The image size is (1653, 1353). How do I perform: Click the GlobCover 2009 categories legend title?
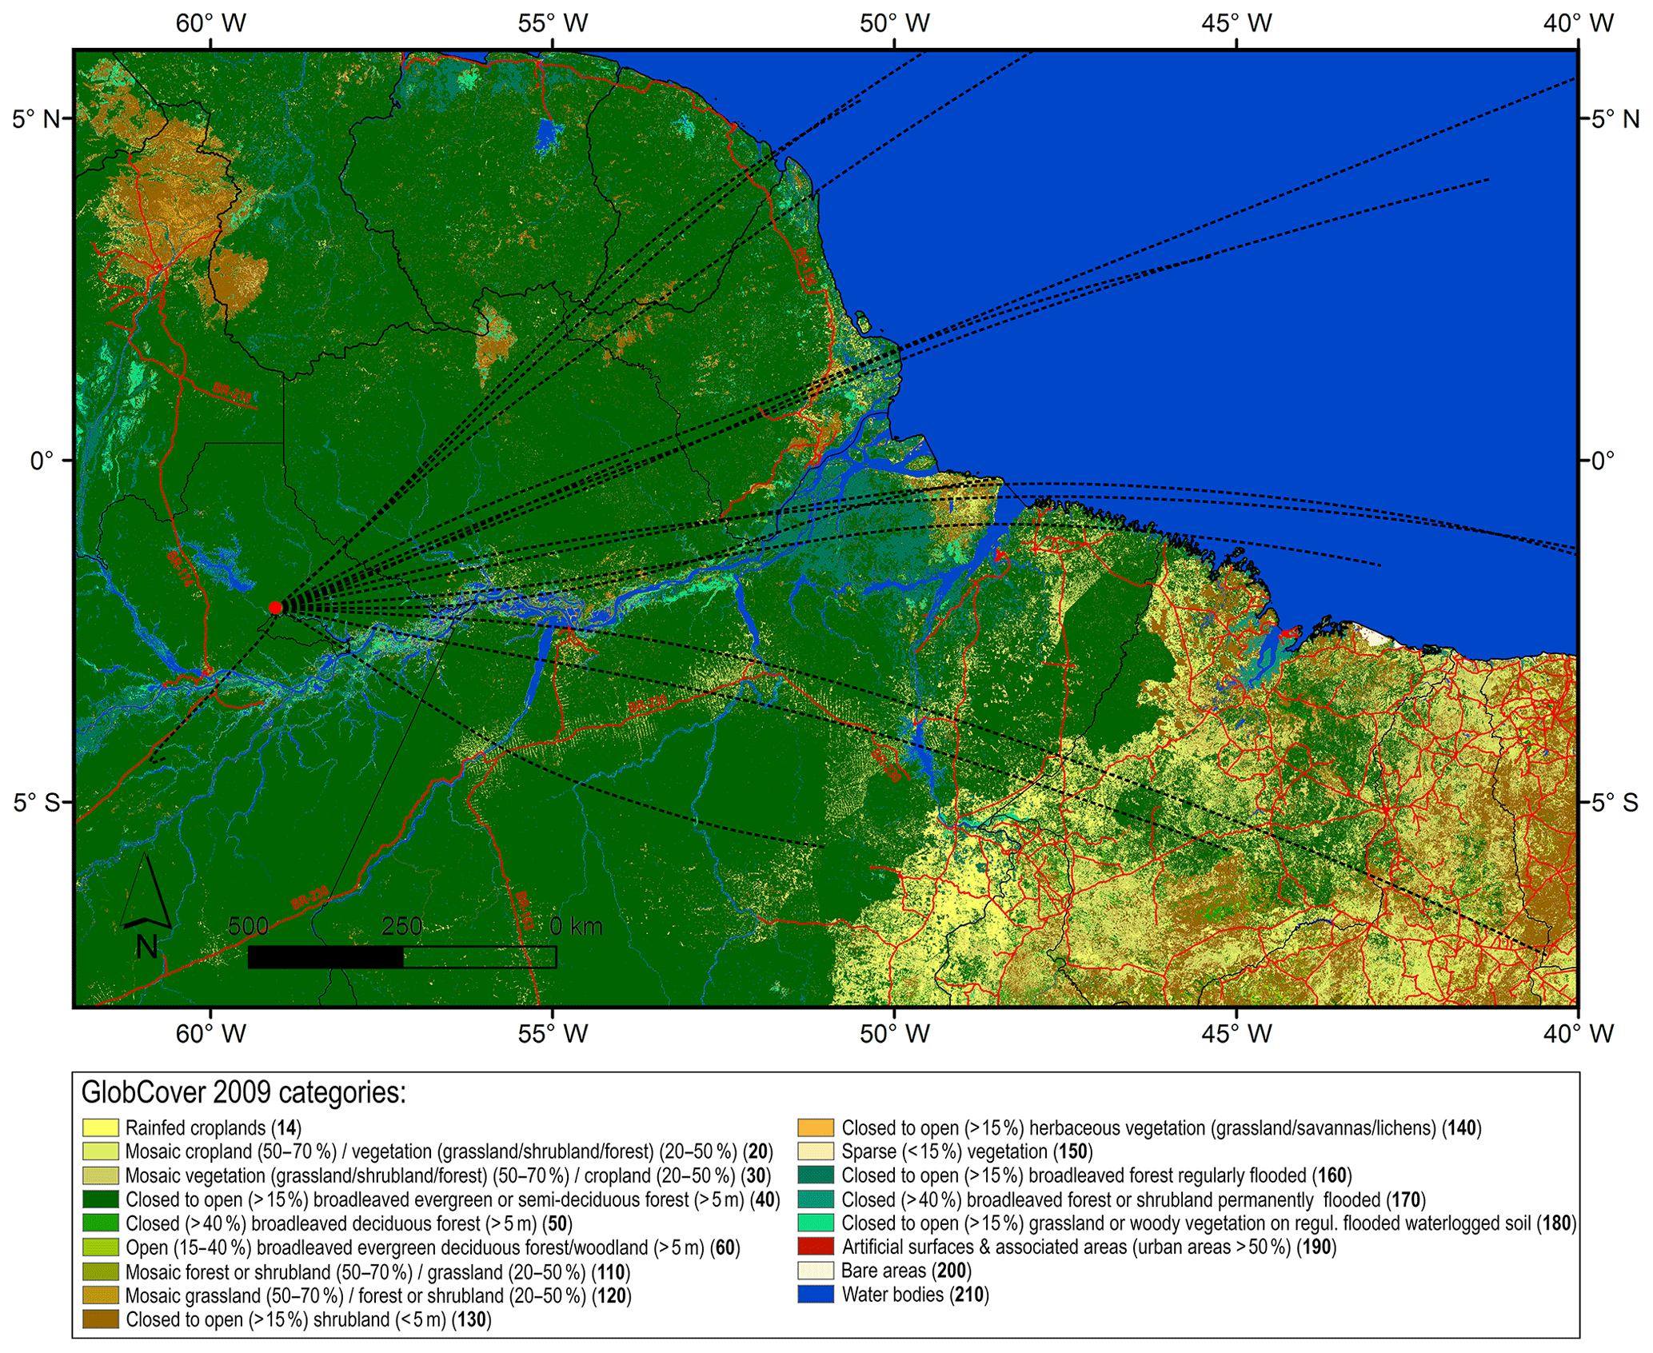click(x=244, y=1092)
